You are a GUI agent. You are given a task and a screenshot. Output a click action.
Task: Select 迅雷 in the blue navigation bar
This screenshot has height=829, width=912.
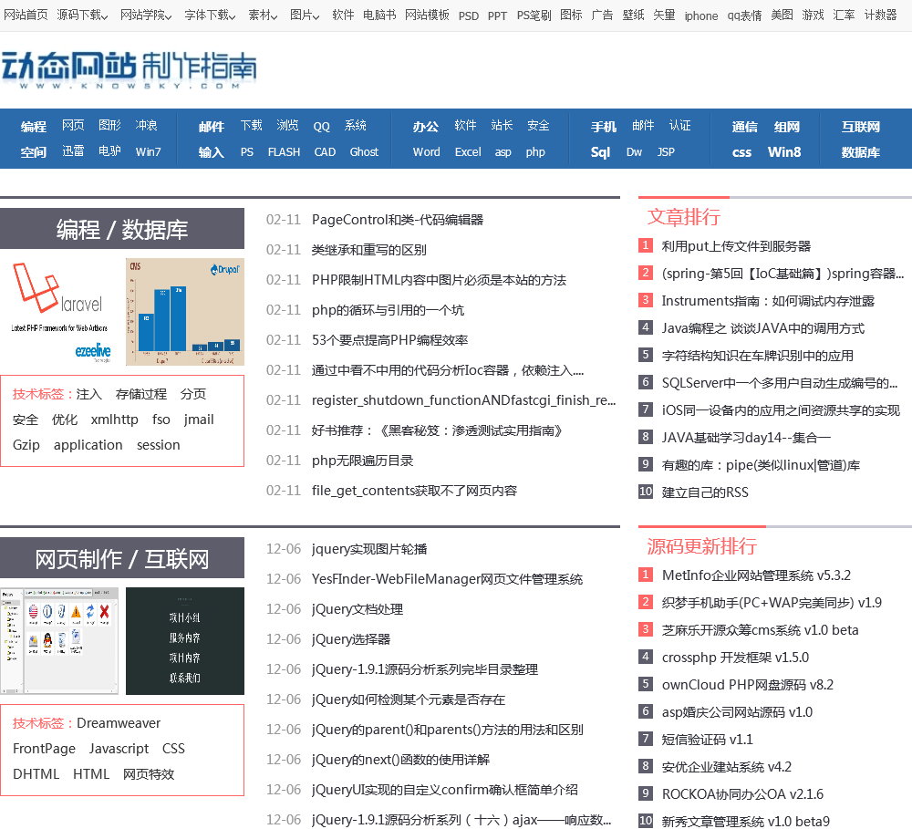(x=73, y=151)
